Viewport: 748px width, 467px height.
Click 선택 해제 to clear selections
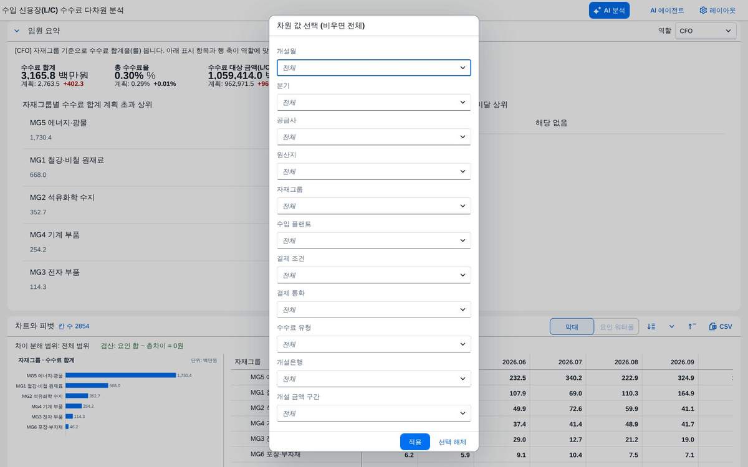452,441
